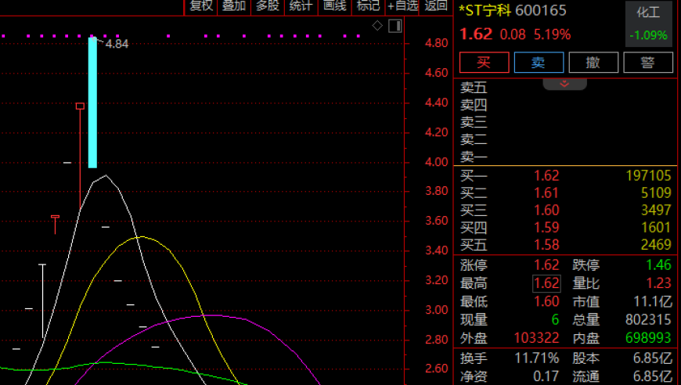Click the 4.84 high price label
Viewport: 681px width, 385px height.
(x=117, y=44)
